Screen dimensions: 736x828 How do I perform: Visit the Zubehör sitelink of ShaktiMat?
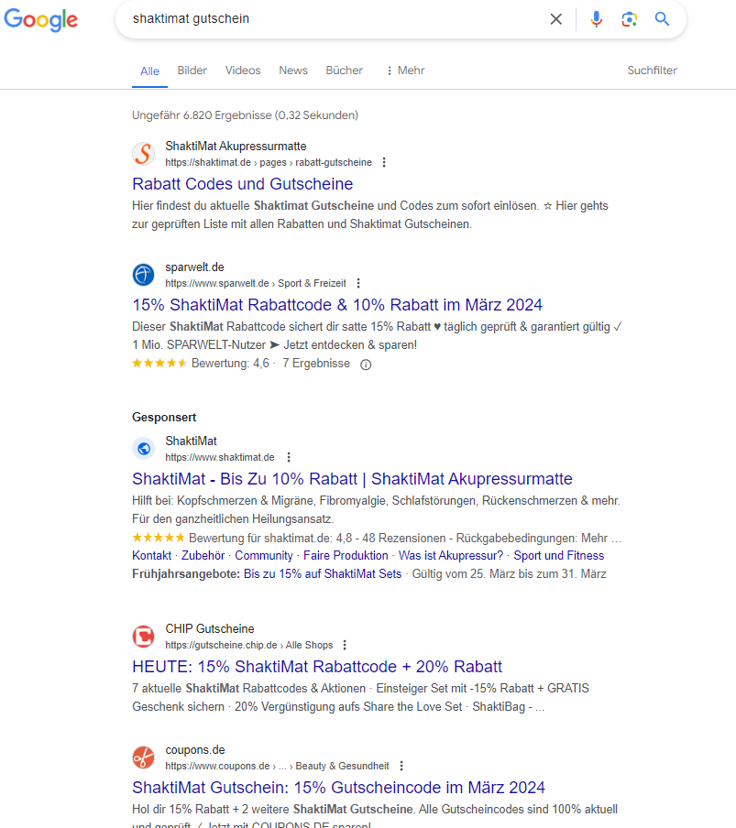203,555
